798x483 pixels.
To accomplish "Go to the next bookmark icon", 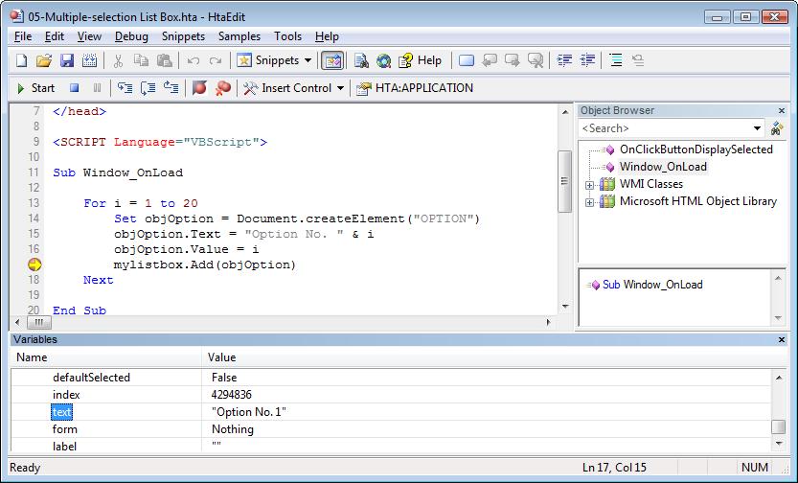I will point(512,60).
